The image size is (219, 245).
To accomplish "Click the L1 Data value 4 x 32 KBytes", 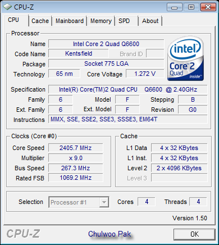I will click(x=179, y=148).
